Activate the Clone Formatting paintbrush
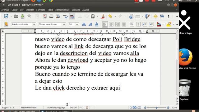Image resolution: width=199 pixels, height=112 pixels. pos(103,16)
